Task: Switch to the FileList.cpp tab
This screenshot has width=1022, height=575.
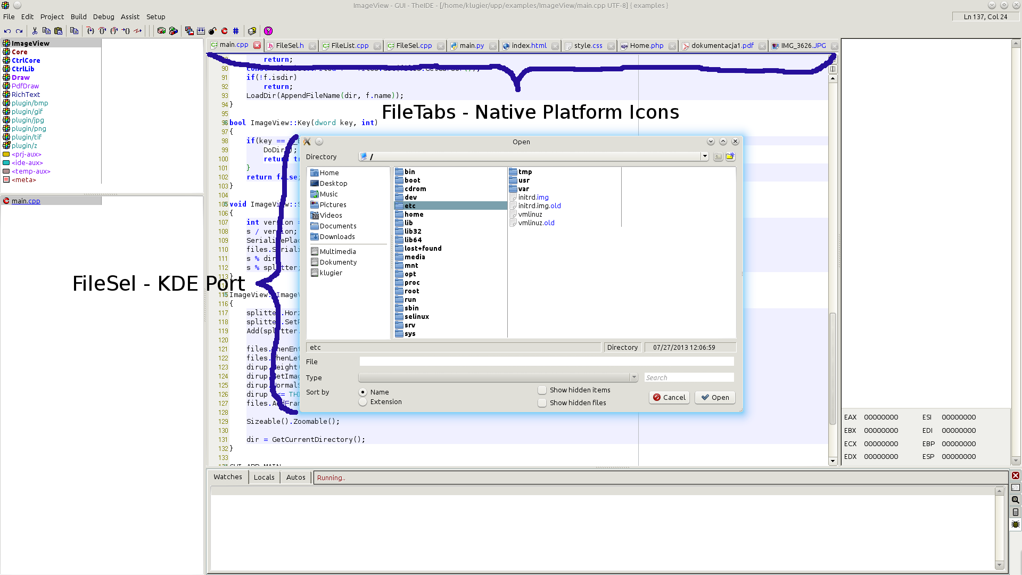Action: tap(350, 46)
